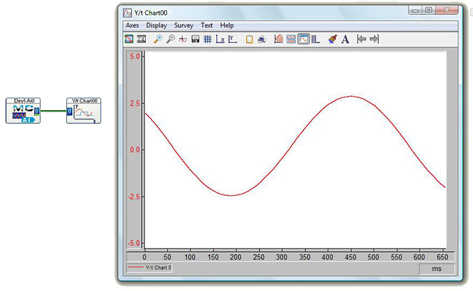Click the ms time unit field
The image size is (473, 291).
(x=437, y=269)
